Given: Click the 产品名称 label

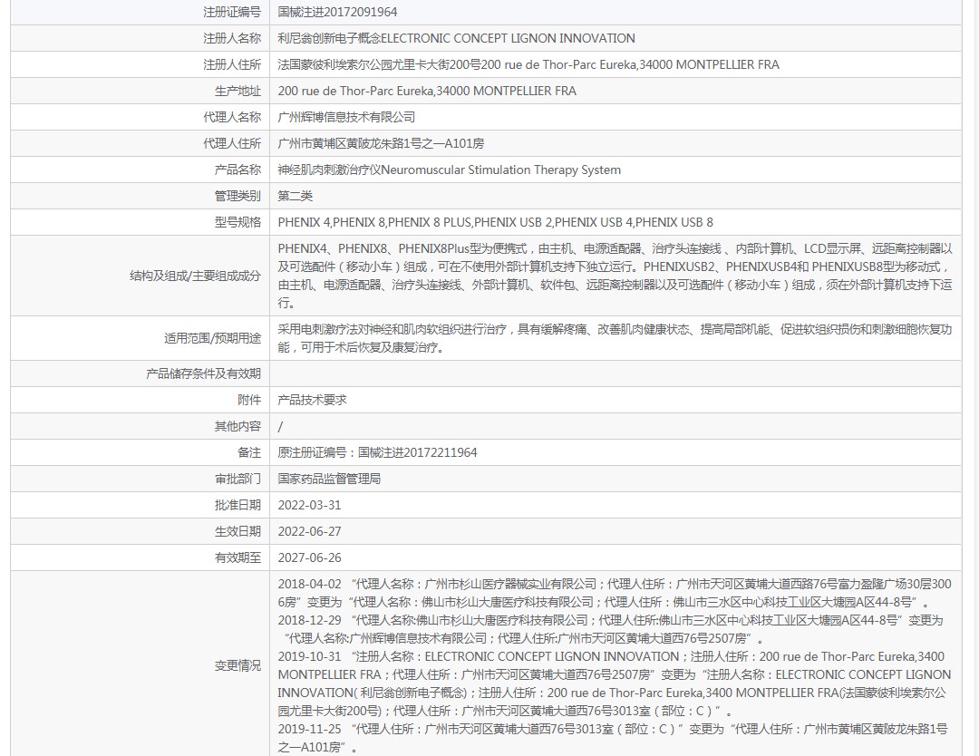Looking at the screenshot, I should click(237, 170).
